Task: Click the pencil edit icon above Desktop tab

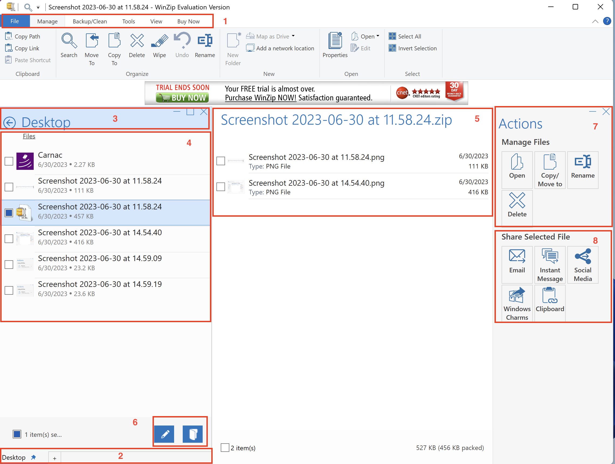Action: 164,434
